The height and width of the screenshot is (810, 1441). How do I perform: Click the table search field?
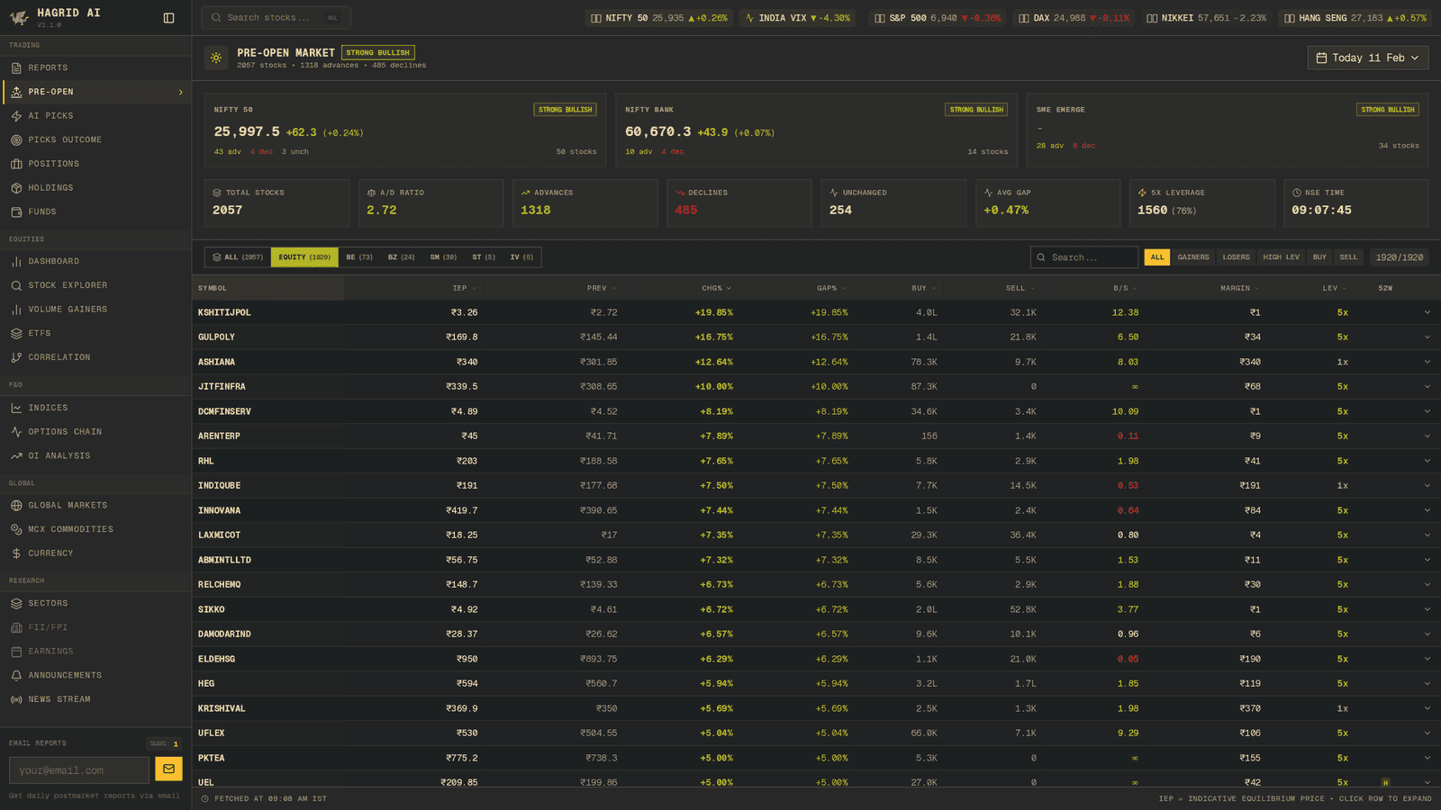[x=1084, y=257]
